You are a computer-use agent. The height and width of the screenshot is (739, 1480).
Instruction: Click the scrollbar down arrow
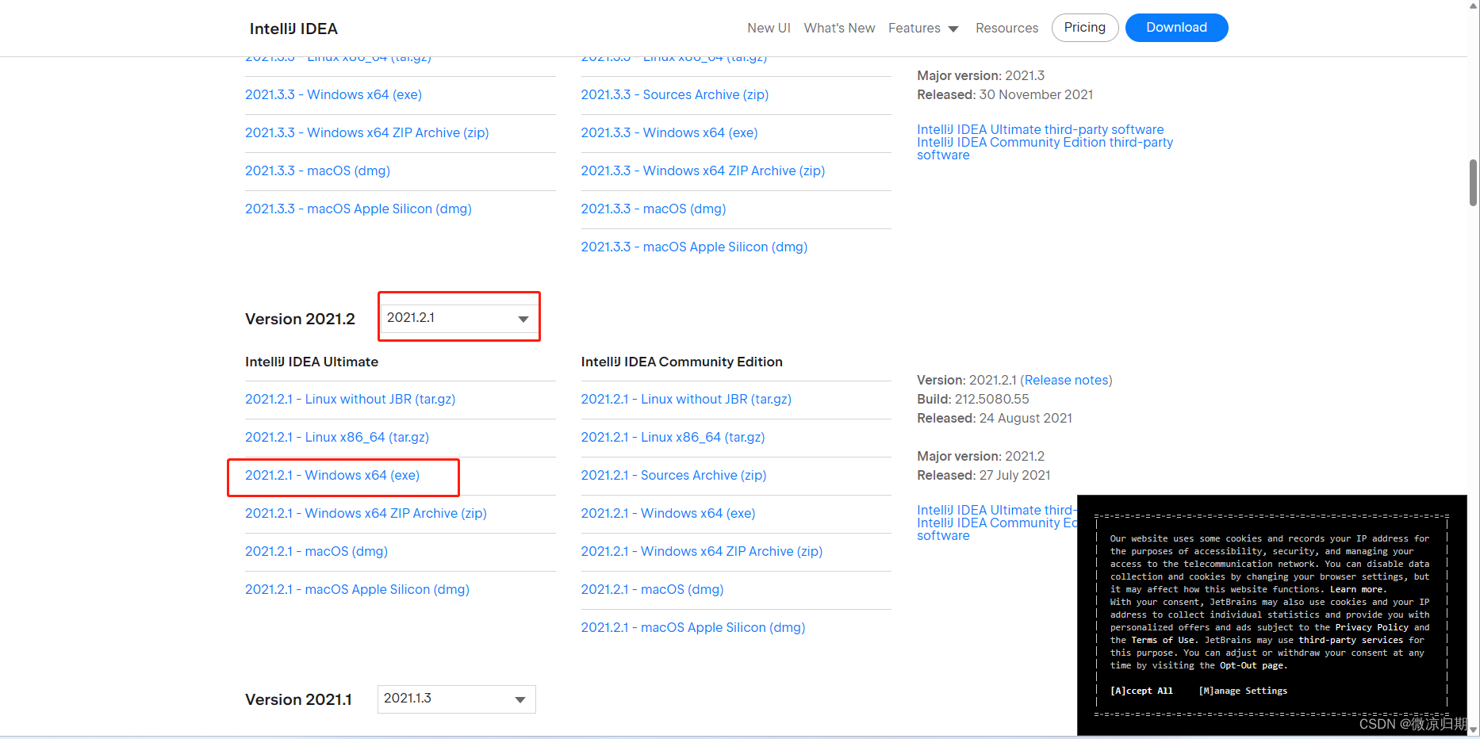point(1473,730)
